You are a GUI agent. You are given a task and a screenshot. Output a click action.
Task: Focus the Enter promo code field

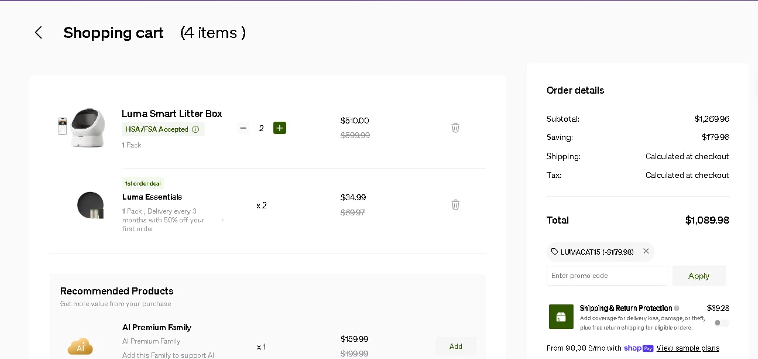click(x=607, y=276)
